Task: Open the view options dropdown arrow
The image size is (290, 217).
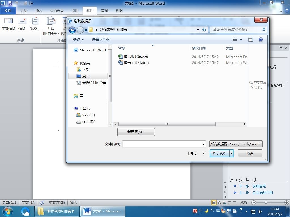Action: [x=241, y=40]
